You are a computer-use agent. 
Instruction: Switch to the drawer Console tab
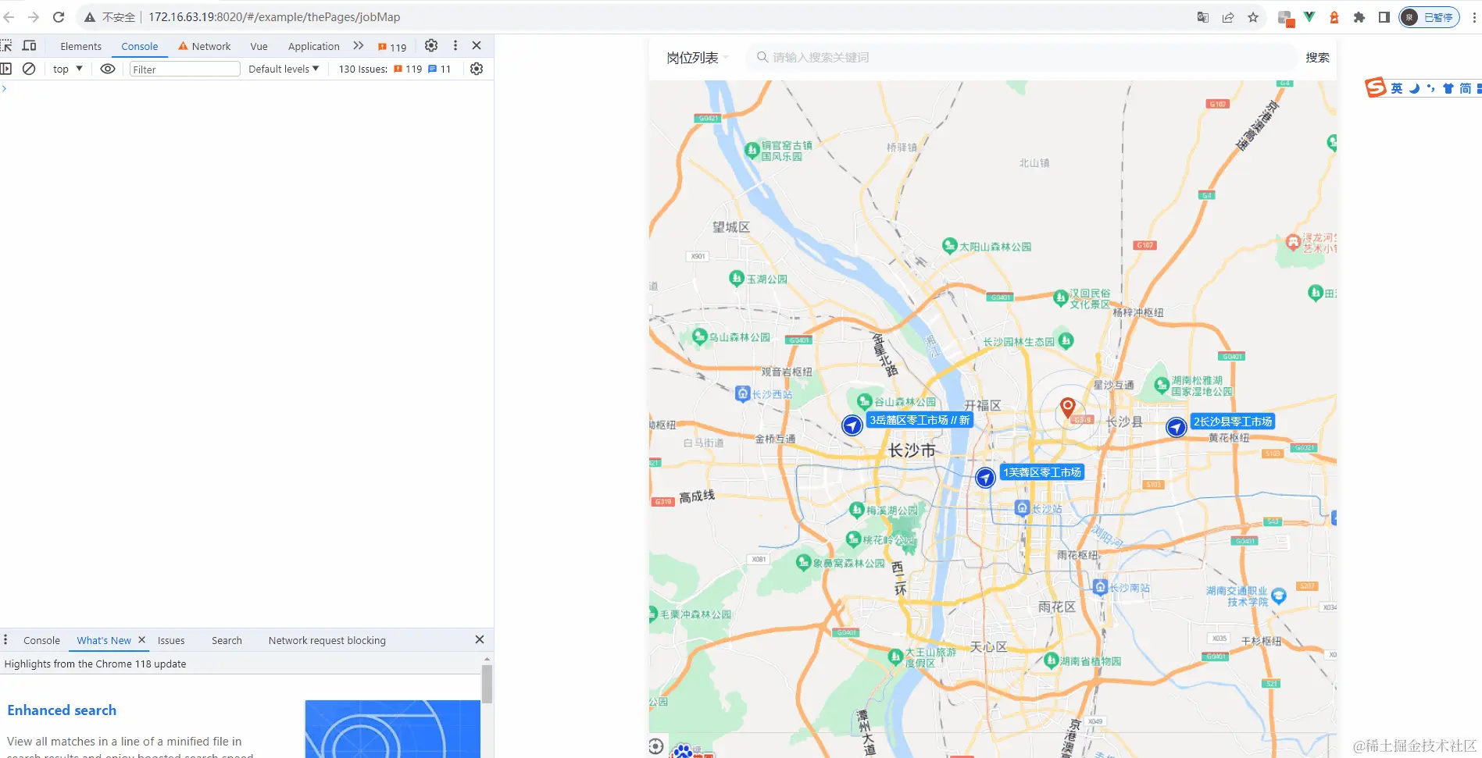pyautogui.click(x=42, y=641)
